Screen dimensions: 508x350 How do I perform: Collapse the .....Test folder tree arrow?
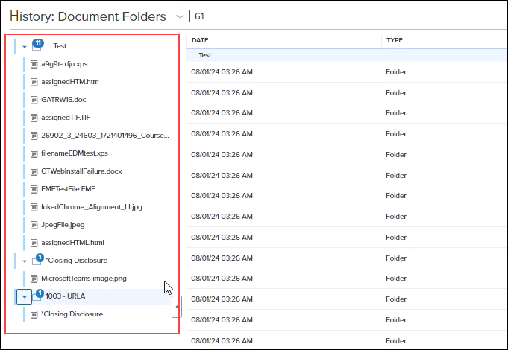pyautogui.click(x=25, y=47)
